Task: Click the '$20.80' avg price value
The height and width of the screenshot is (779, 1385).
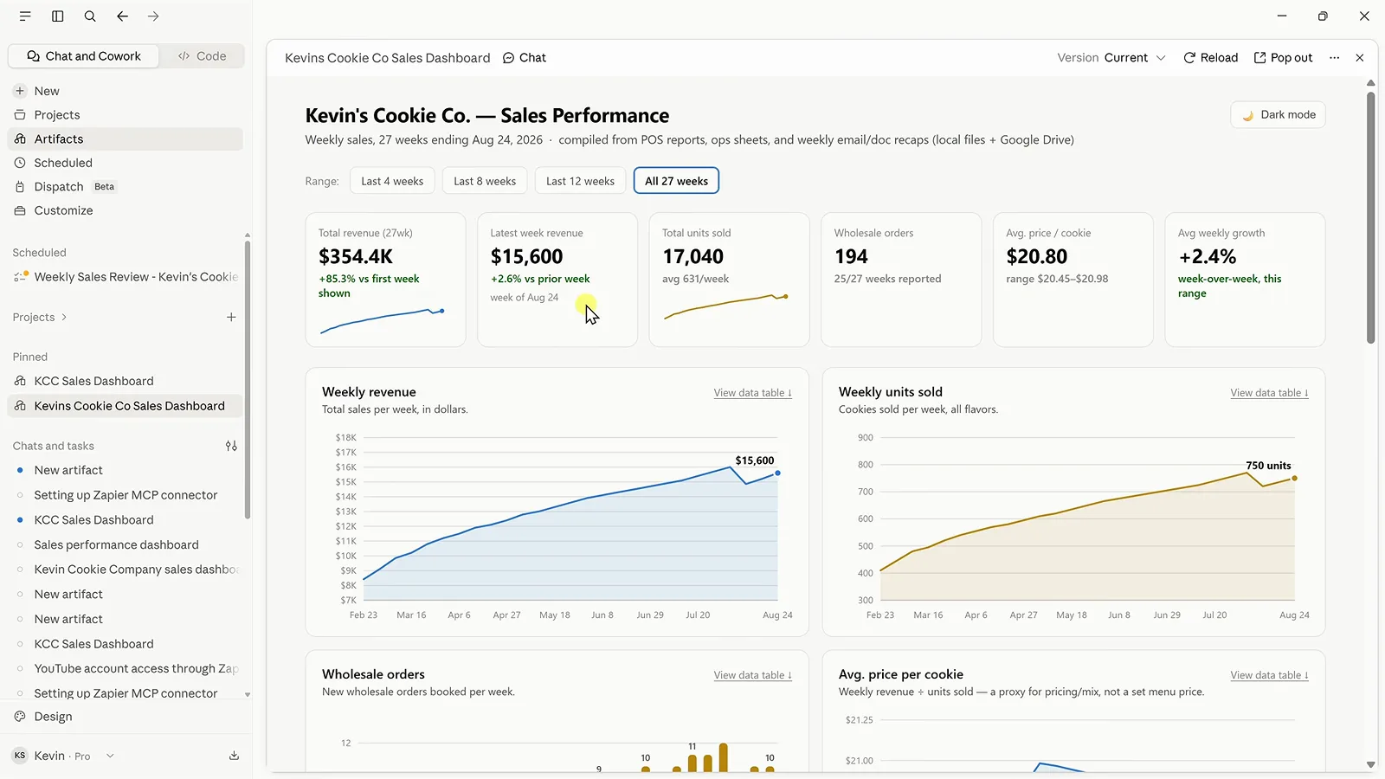Action: tap(1036, 256)
